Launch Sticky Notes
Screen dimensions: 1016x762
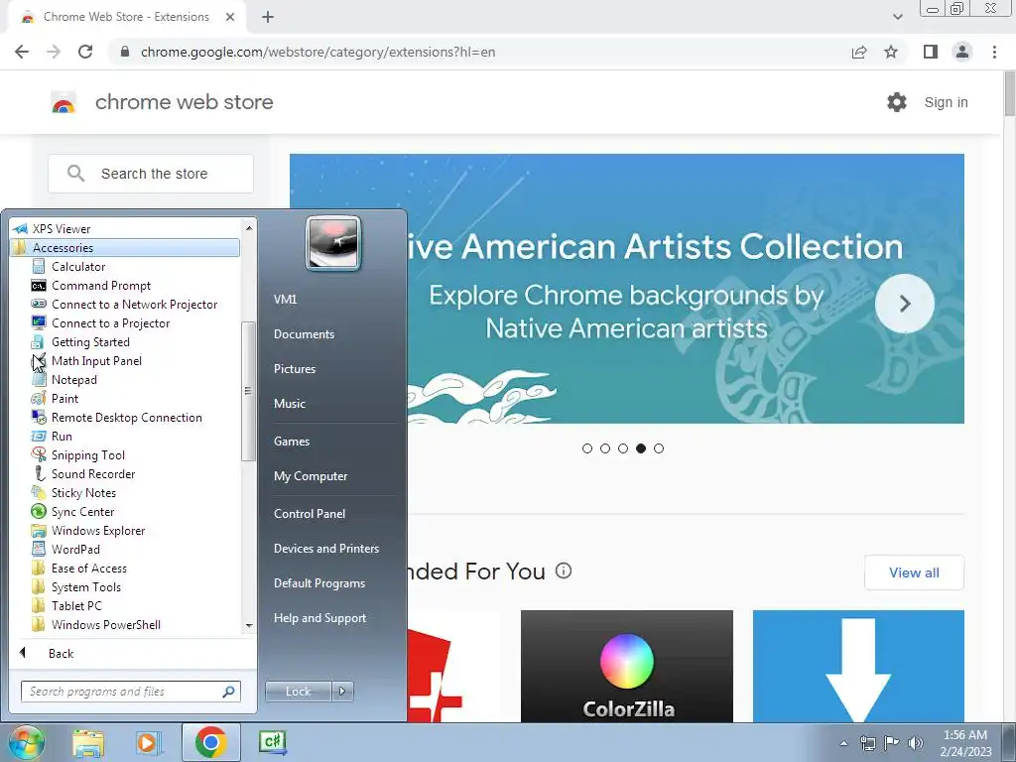tap(83, 492)
